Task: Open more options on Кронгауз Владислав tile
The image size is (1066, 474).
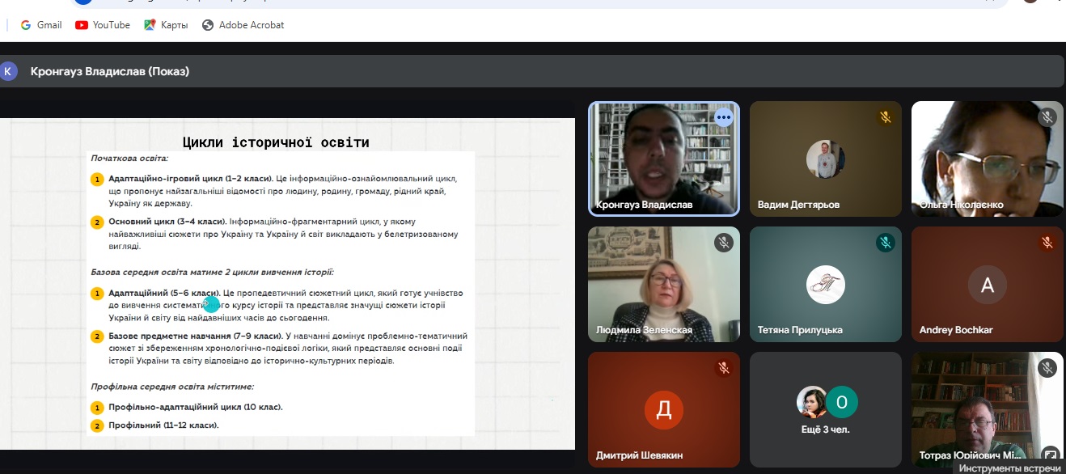Action: (723, 117)
